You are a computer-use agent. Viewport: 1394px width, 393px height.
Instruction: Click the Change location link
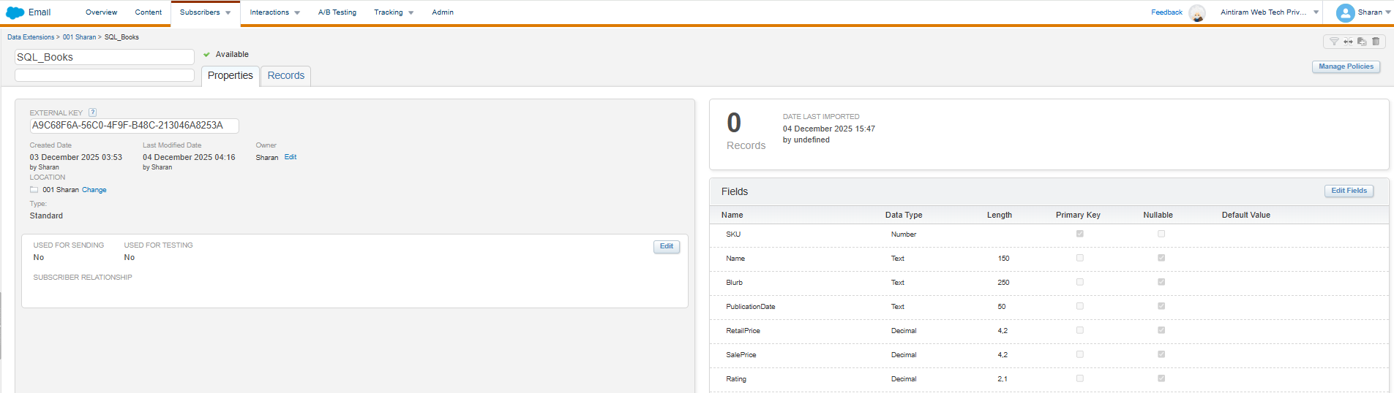[94, 190]
